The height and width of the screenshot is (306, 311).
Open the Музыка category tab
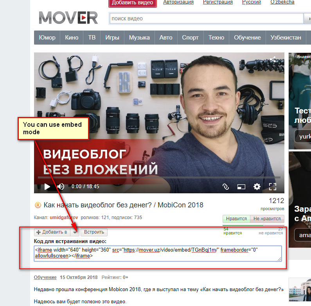139,38
